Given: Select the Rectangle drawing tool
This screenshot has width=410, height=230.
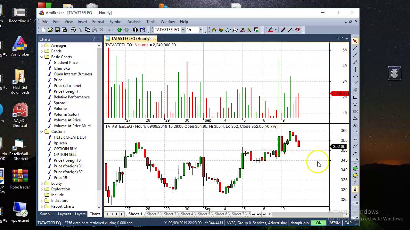Looking at the screenshot, I should (355, 97).
